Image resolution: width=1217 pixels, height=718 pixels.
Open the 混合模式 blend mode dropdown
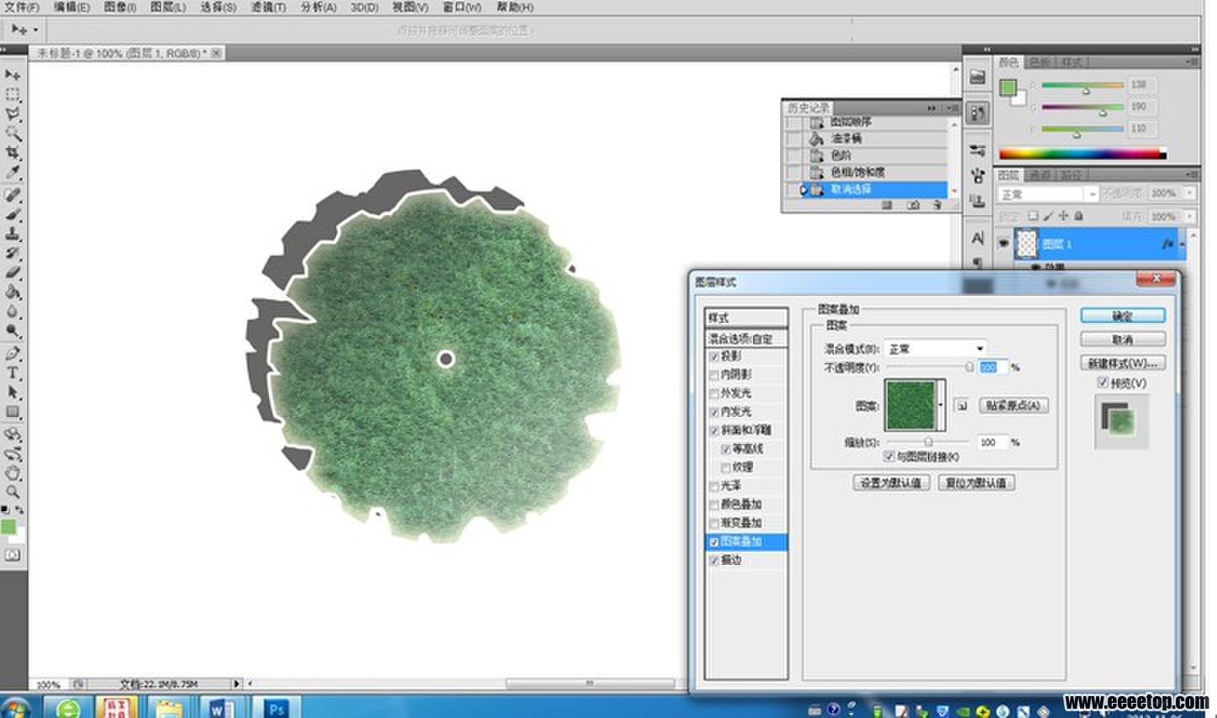tap(935, 348)
